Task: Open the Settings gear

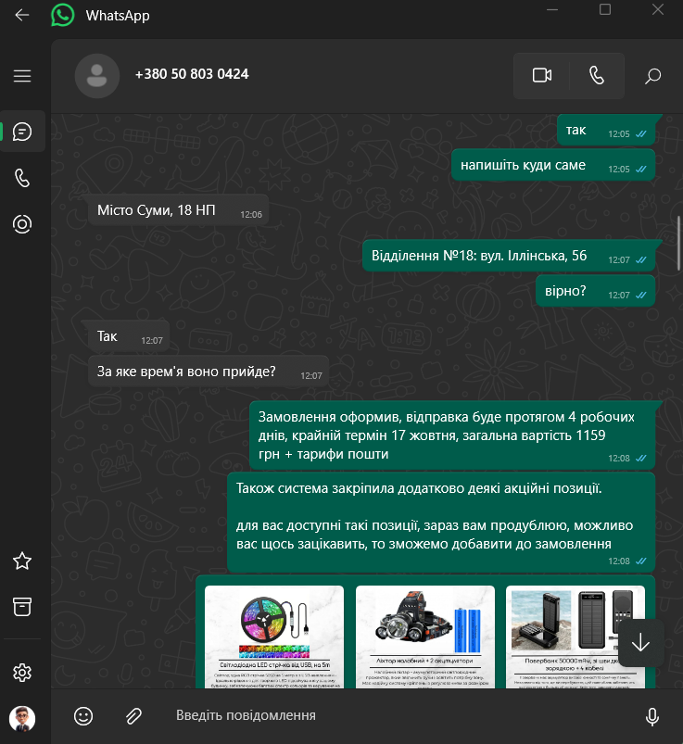Action: [22, 673]
